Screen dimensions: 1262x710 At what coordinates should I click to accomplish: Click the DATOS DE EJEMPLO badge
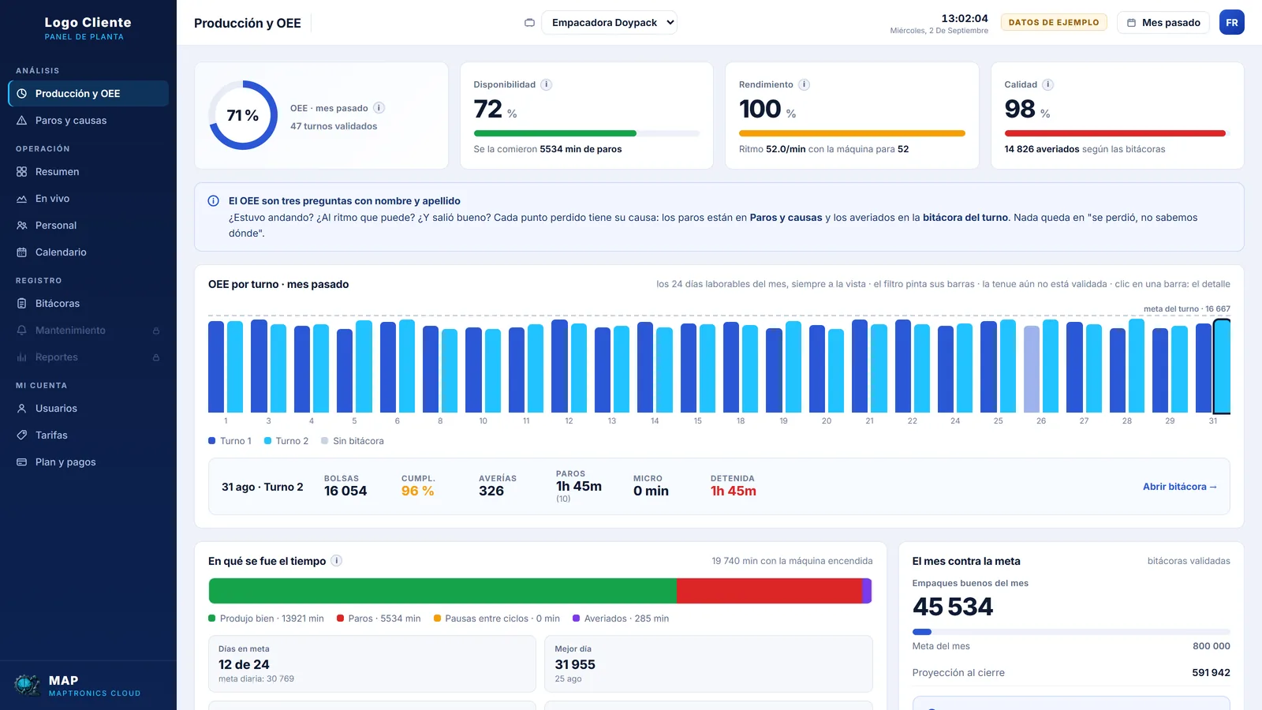coord(1054,22)
